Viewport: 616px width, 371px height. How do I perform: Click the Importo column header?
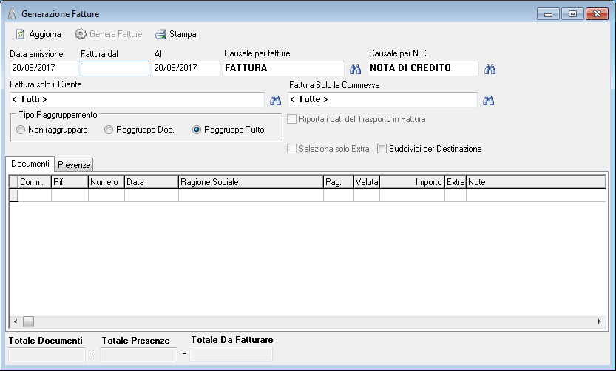point(411,182)
